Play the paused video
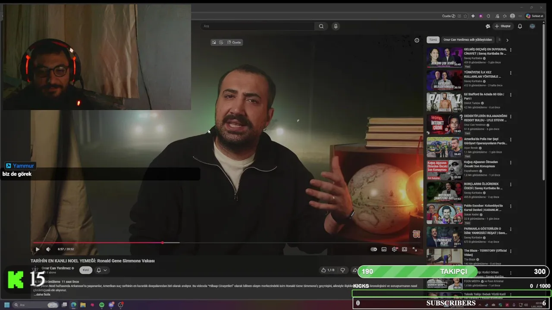 tap(38, 249)
